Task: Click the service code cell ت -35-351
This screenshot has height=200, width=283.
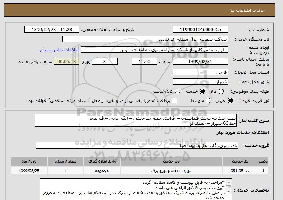Action: [240, 171]
